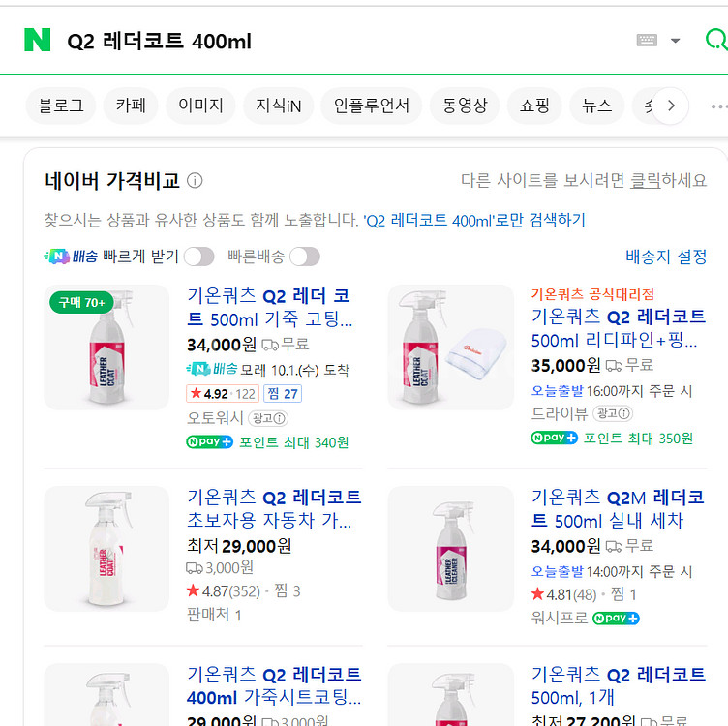Select the 쇼핑 tab
The image size is (728, 726).
pos(534,106)
